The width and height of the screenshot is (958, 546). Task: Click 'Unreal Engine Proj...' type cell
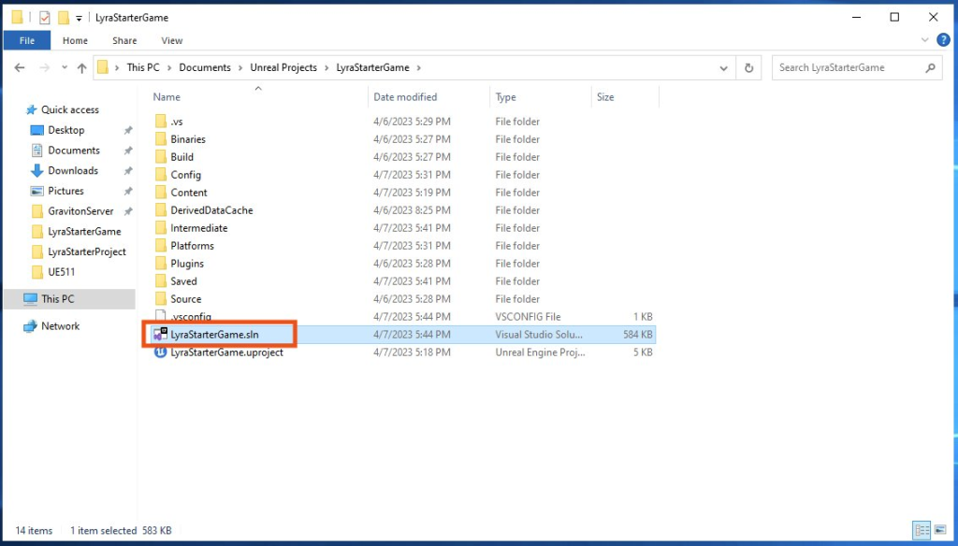(540, 352)
